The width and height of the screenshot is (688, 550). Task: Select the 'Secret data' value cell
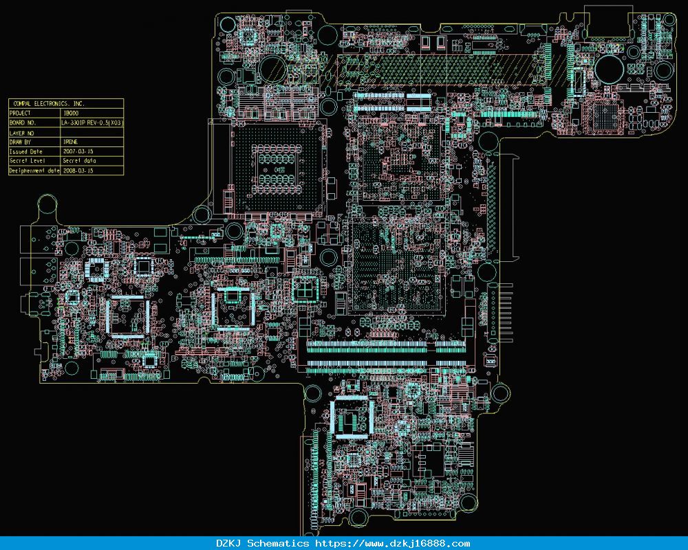92,161
